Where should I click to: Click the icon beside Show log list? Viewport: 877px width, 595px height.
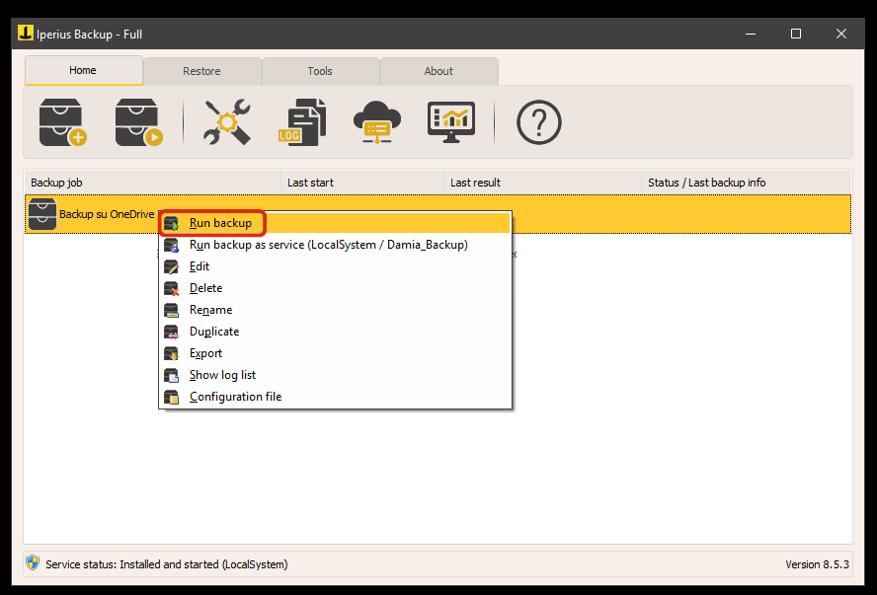(x=171, y=376)
